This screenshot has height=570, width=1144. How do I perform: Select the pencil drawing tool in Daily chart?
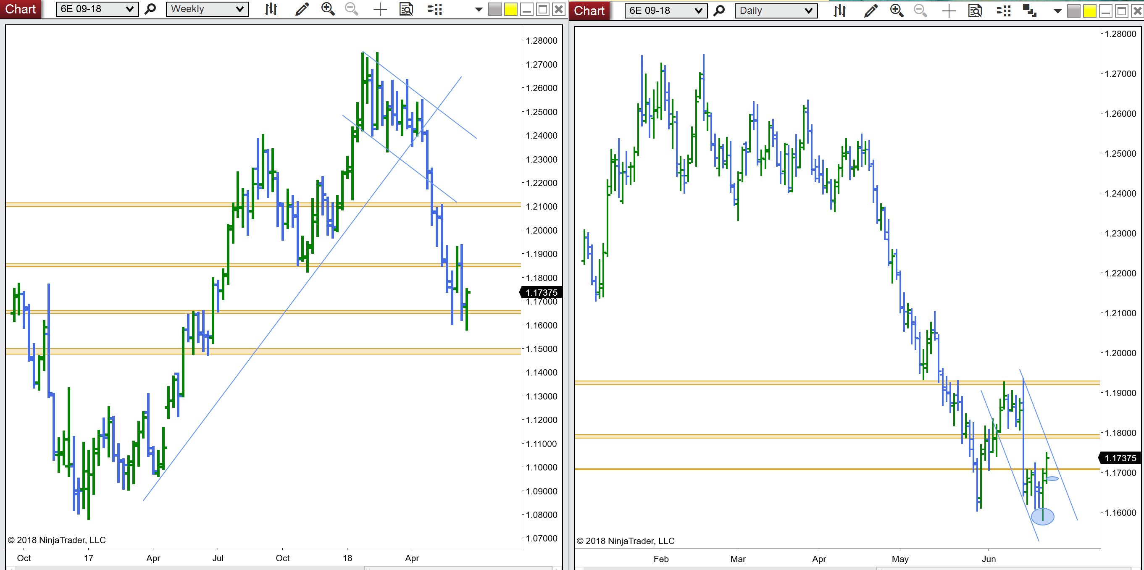tap(871, 11)
